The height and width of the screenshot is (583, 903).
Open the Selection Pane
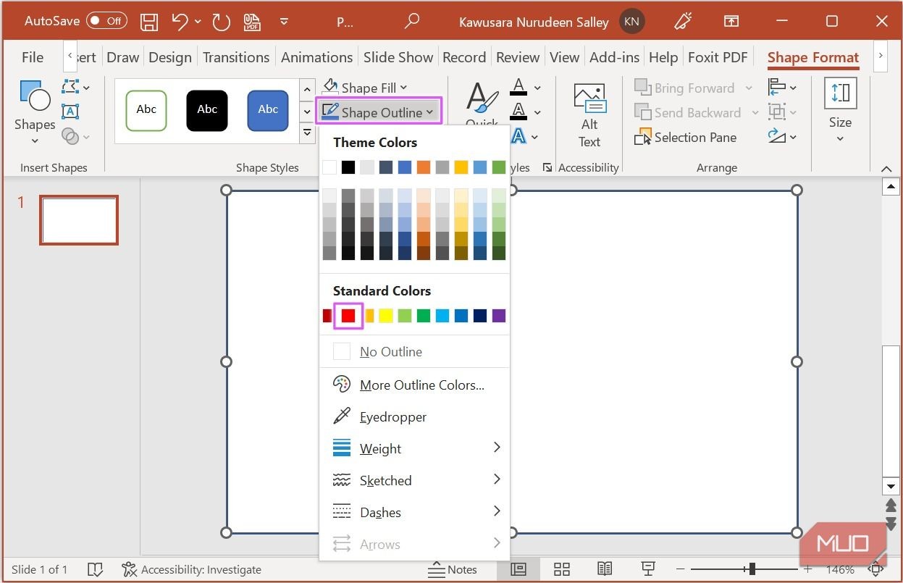click(x=686, y=137)
